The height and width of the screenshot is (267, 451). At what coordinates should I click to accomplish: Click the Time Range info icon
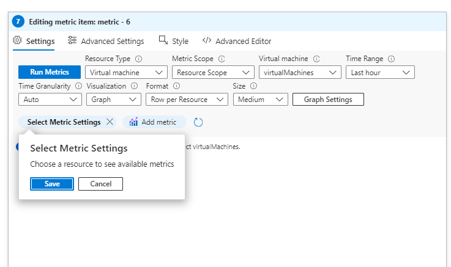(x=391, y=59)
